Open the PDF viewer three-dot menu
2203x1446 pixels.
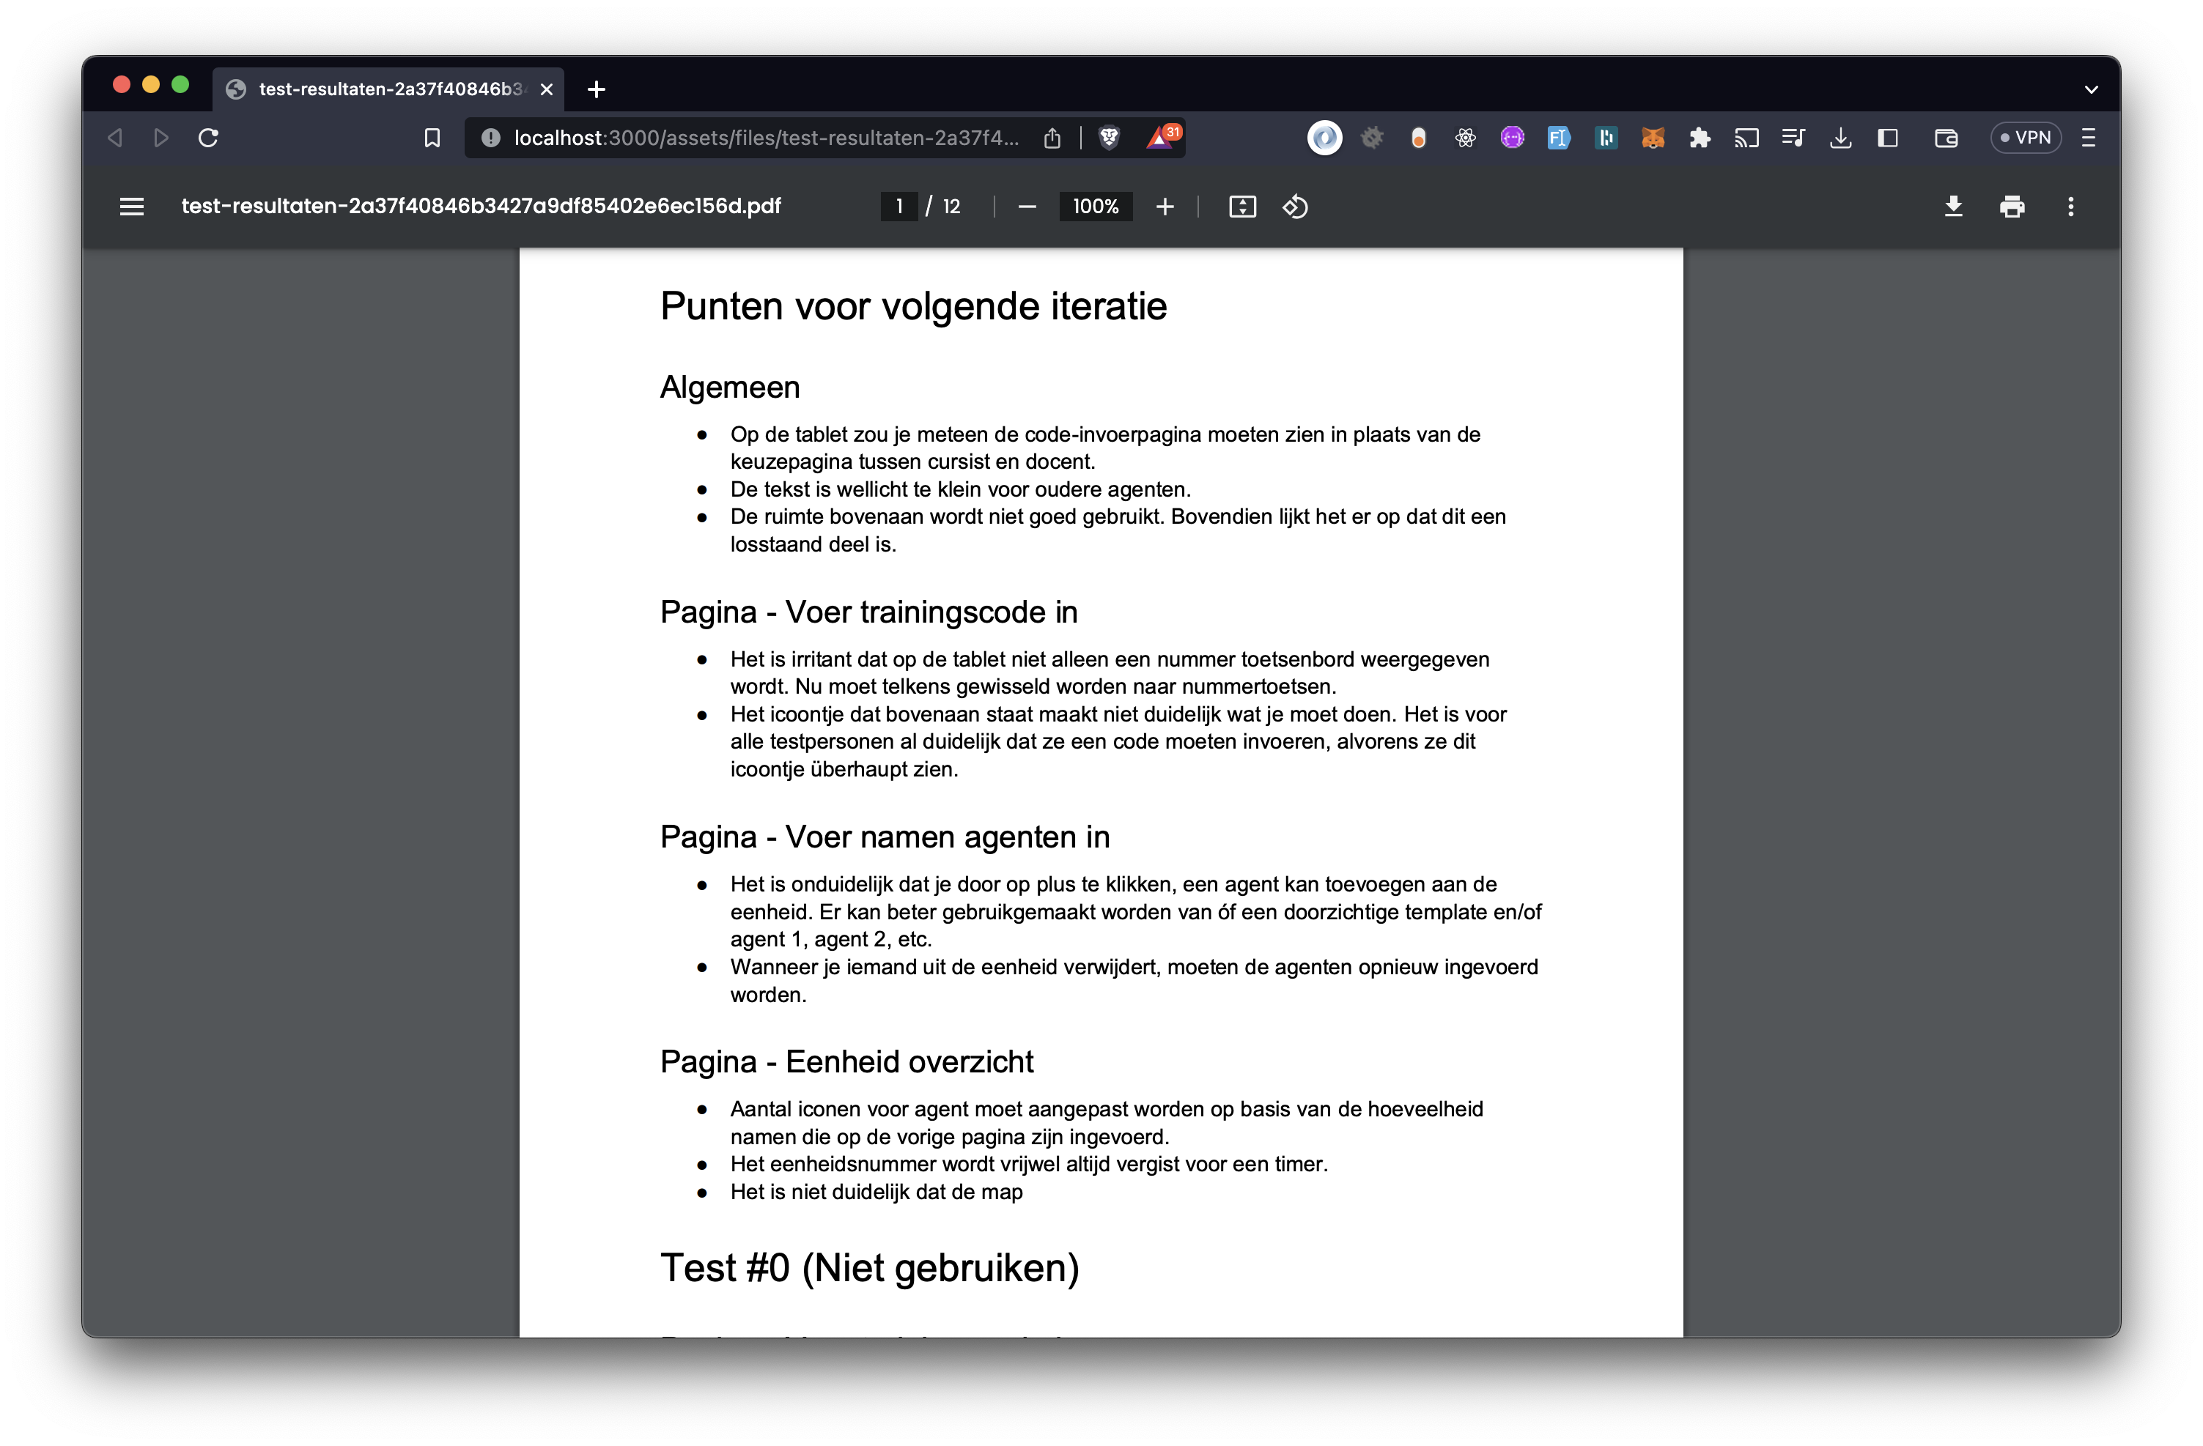pyautogui.click(x=2070, y=207)
